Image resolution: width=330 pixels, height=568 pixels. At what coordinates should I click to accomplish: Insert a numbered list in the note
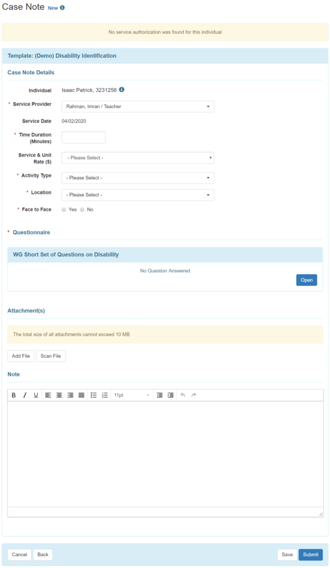coord(104,395)
